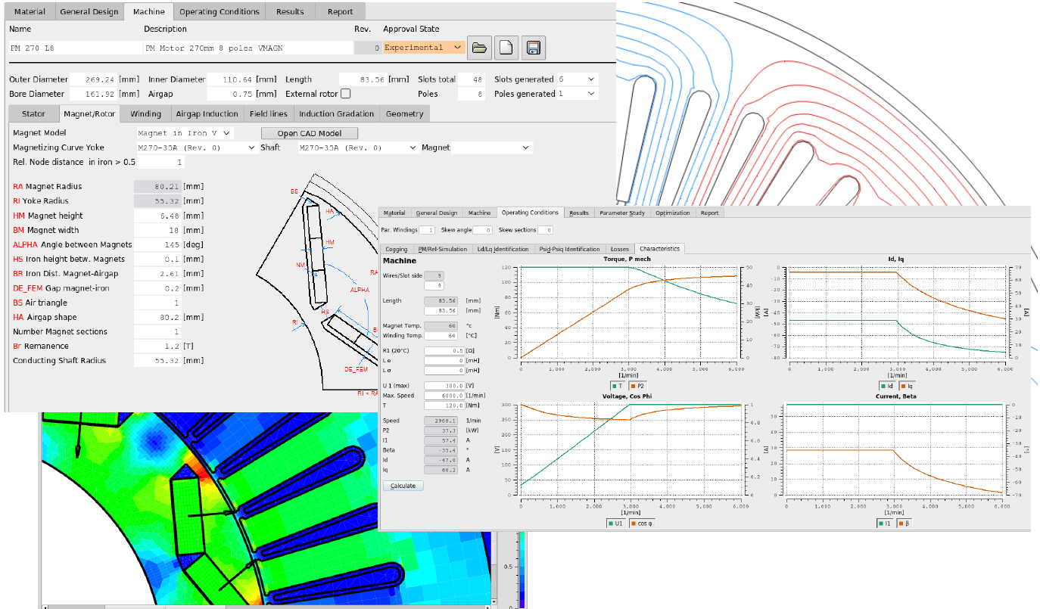Toggle the U1 series in the Voltage legend

tap(617, 523)
